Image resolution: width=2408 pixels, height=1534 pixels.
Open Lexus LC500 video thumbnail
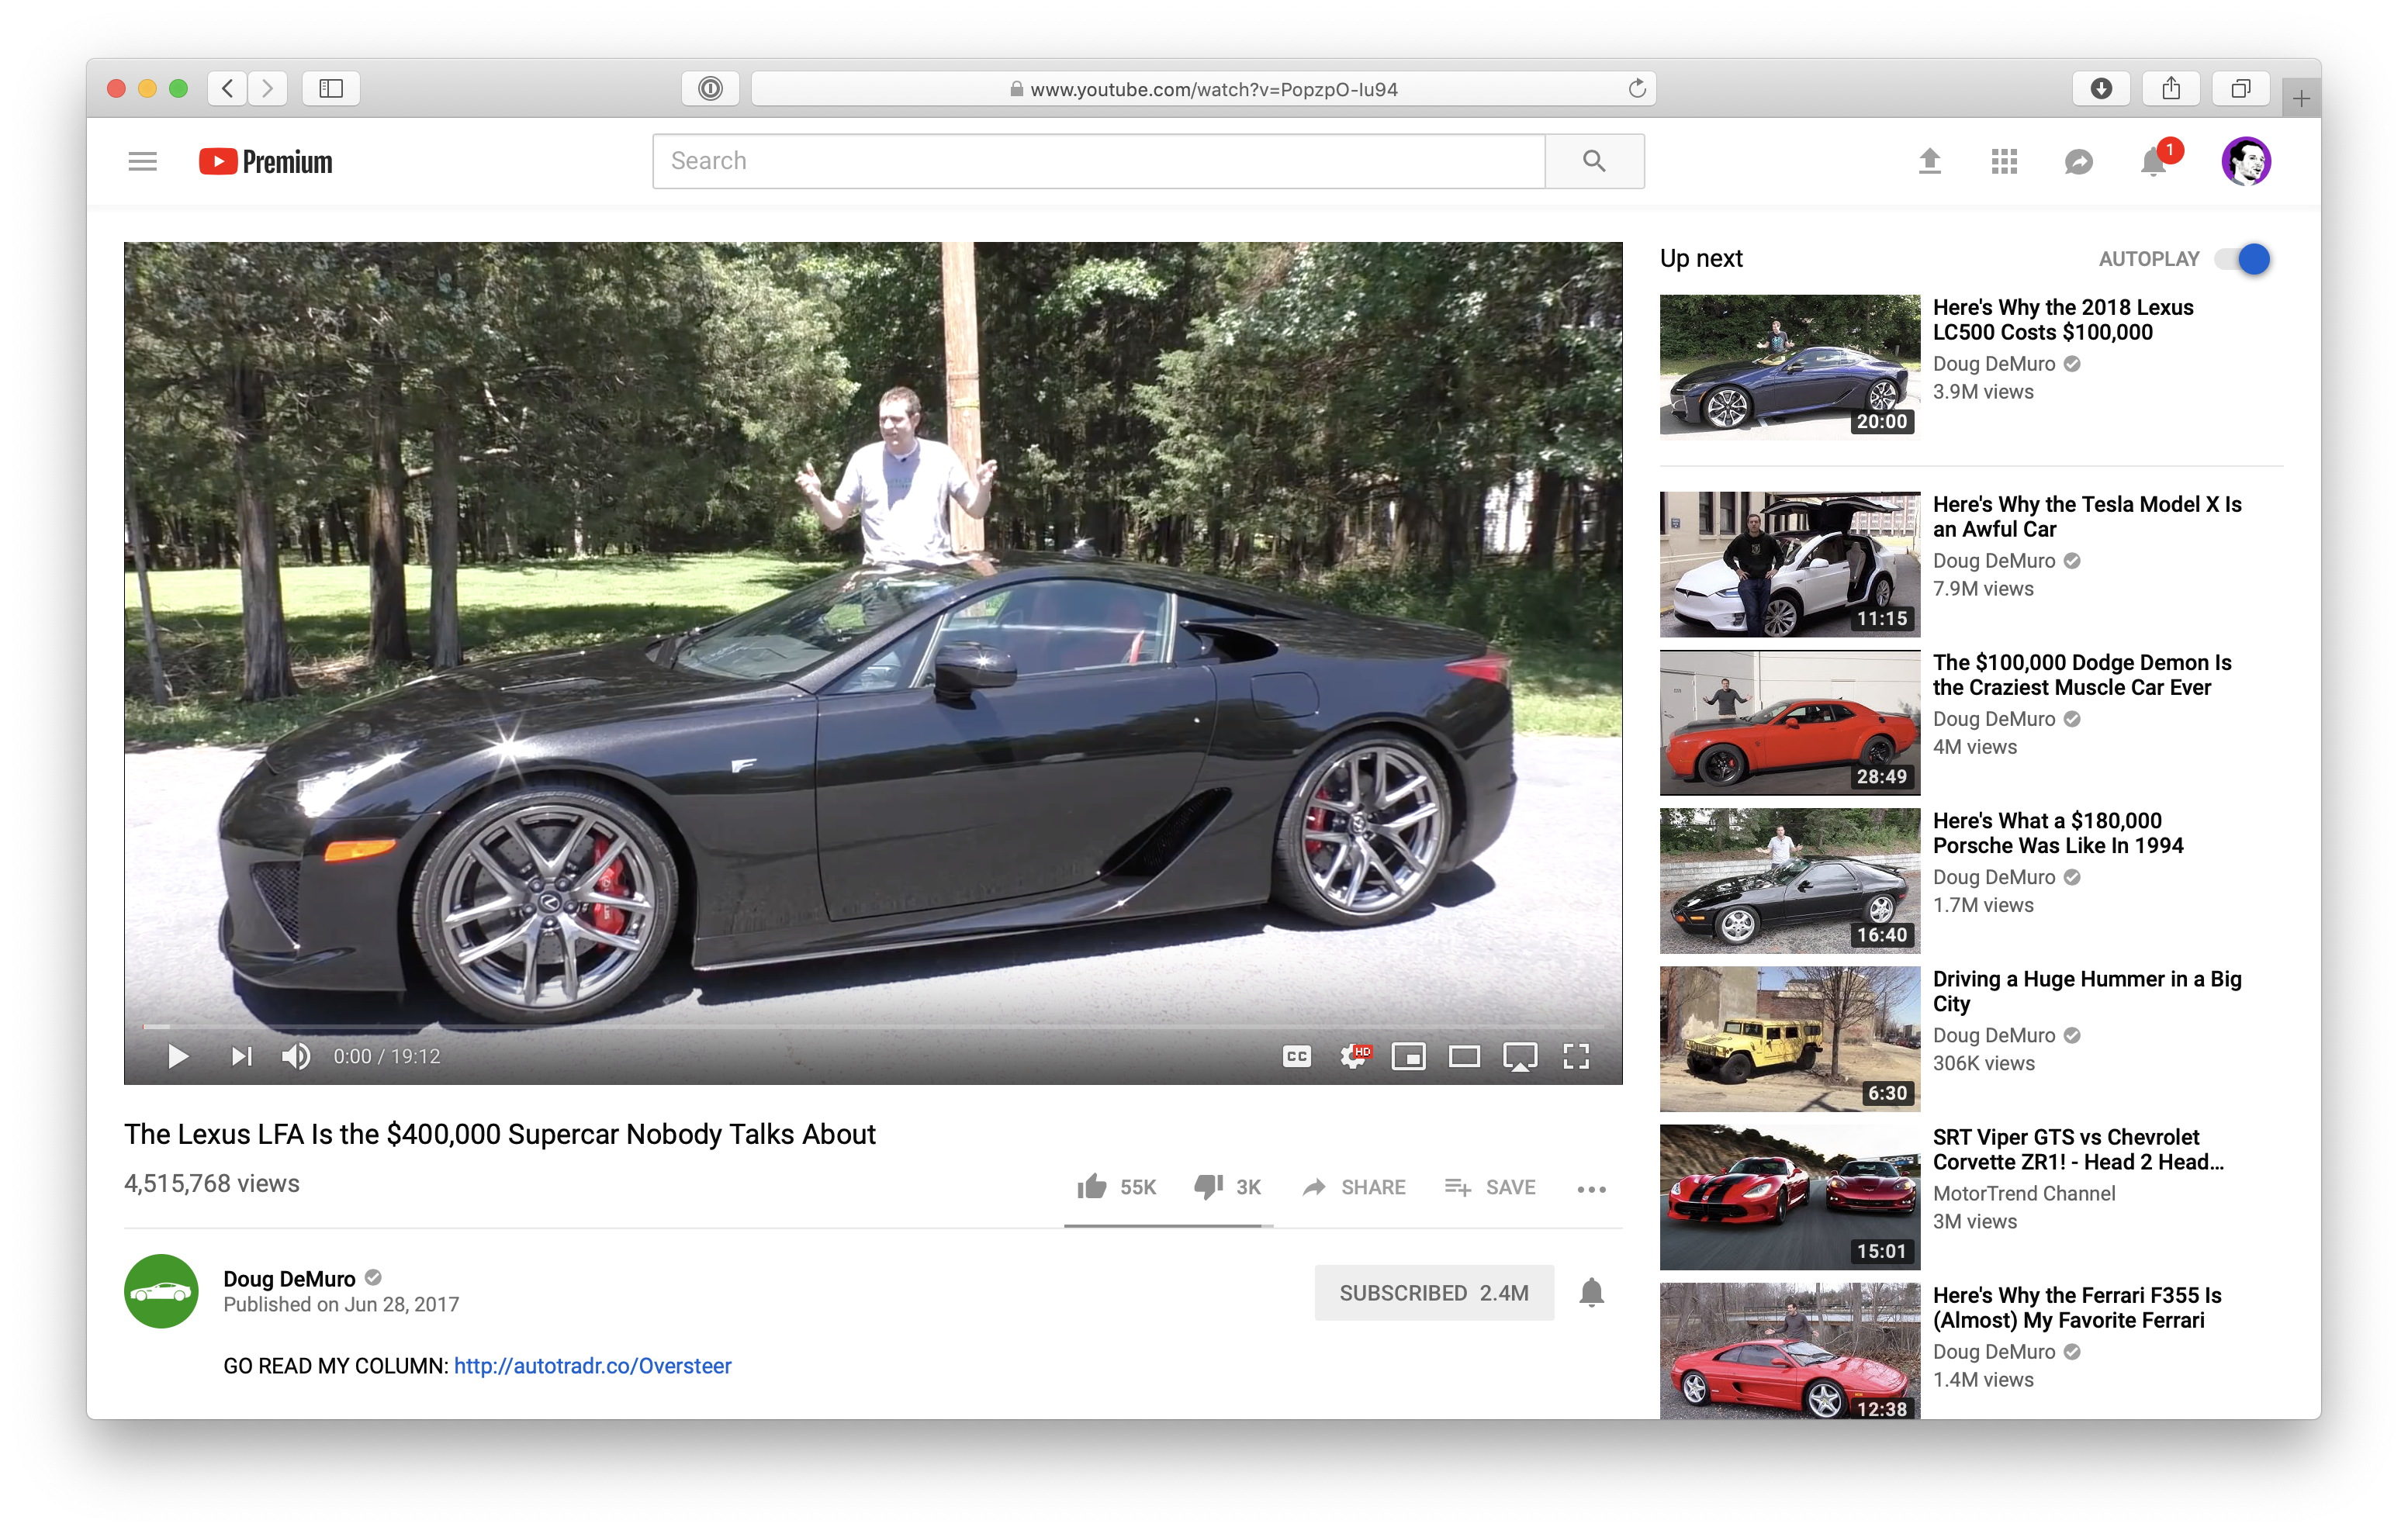click(x=1790, y=367)
